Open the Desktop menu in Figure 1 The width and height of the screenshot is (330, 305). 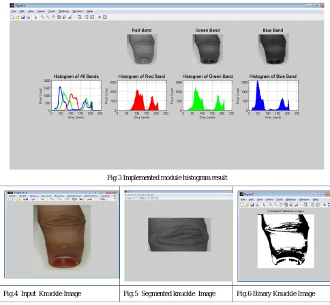tap(63, 12)
